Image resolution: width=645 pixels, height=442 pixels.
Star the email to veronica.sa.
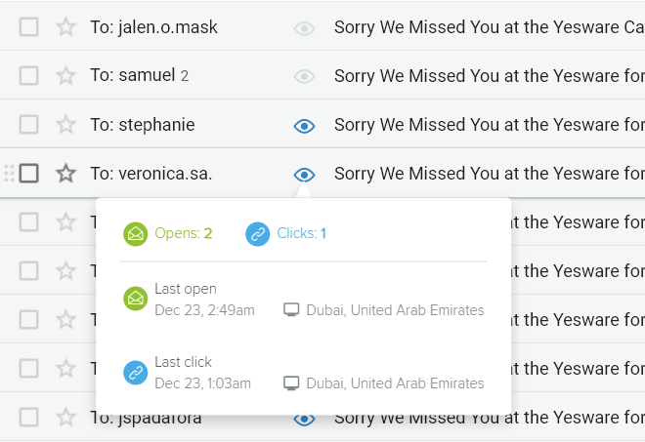65,174
